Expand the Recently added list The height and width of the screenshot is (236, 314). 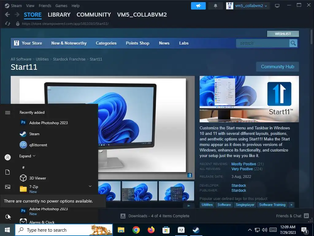[27, 156]
